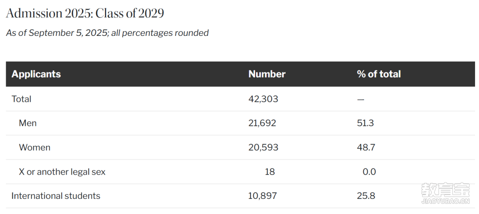
Task: Click the 'As of September 5, 2025' note
Action: point(107,33)
